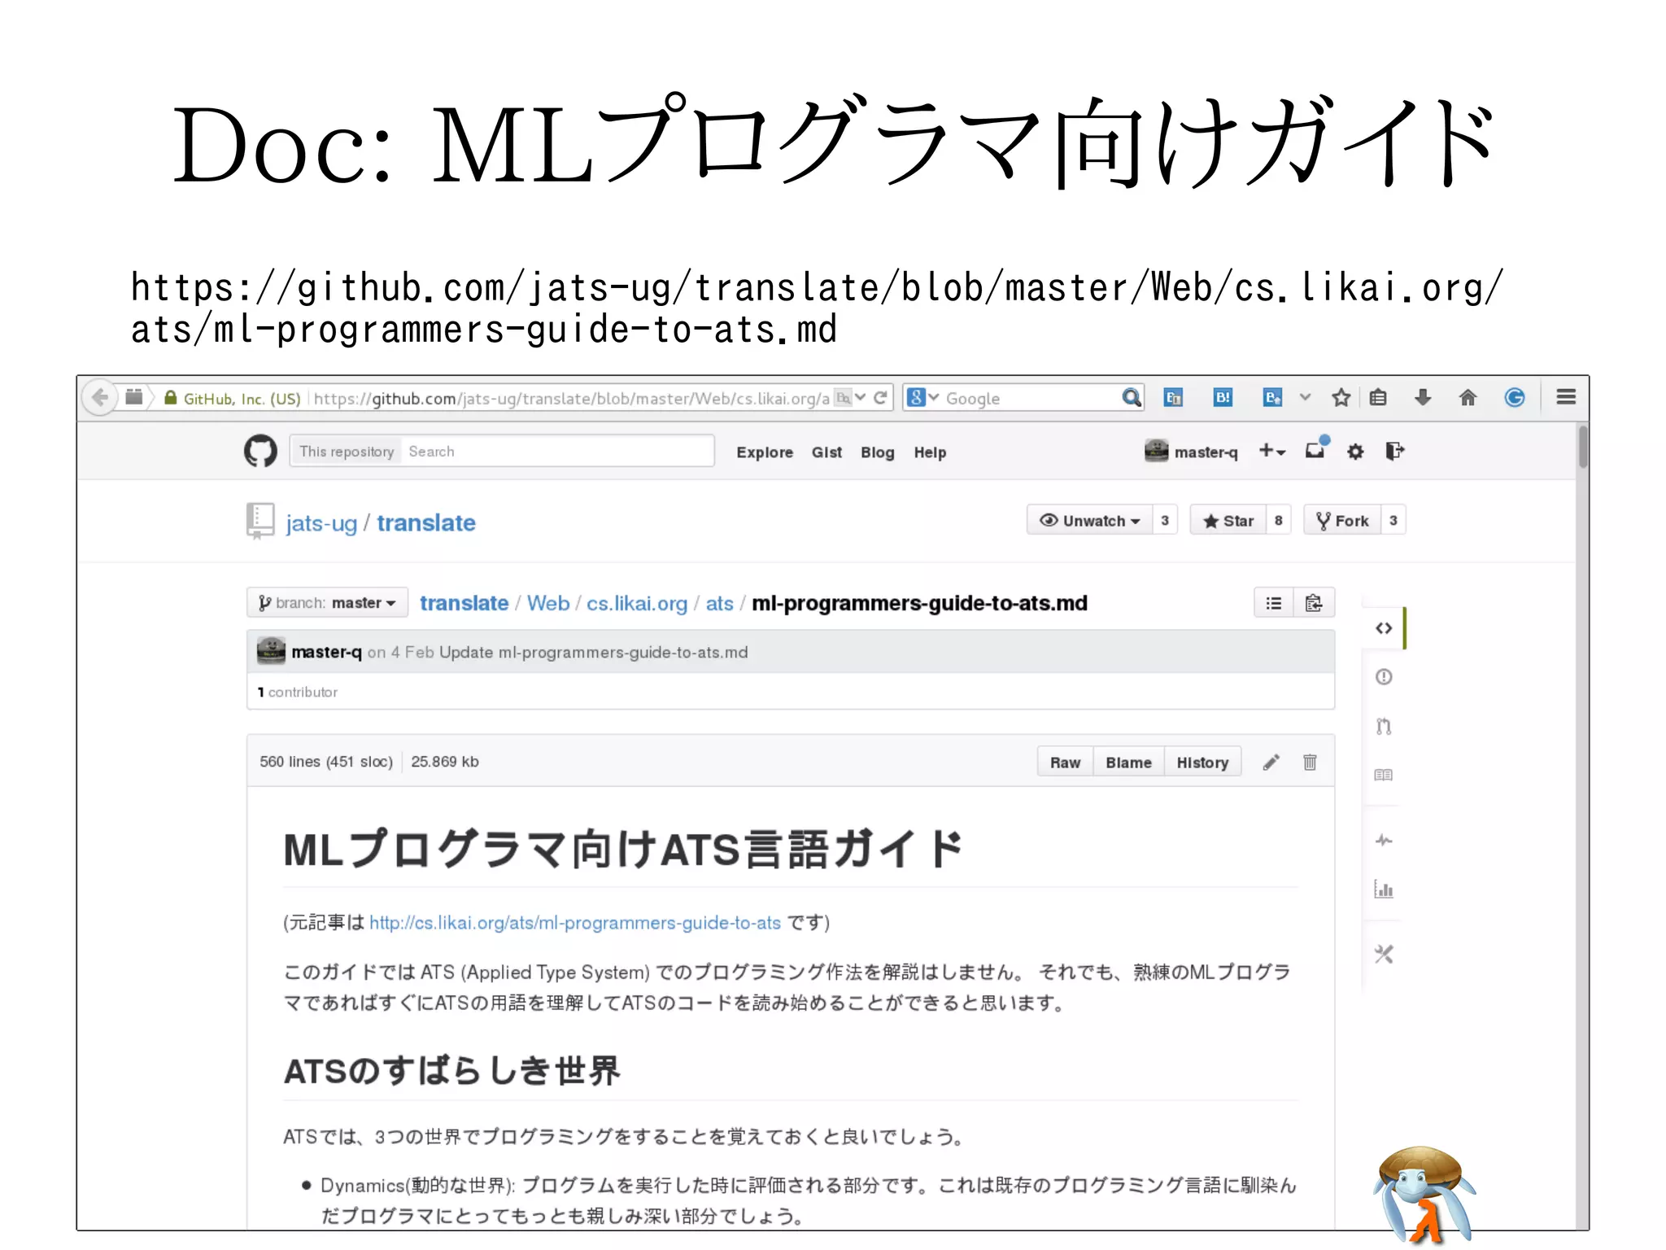Open the Pull requests sidebar icon
This screenshot has width=1666, height=1250.
pos(1384,726)
